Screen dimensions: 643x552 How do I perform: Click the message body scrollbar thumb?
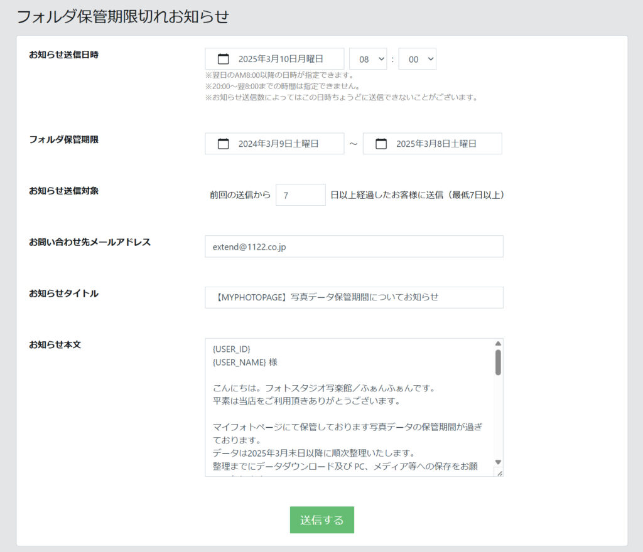click(x=498, y=363)
